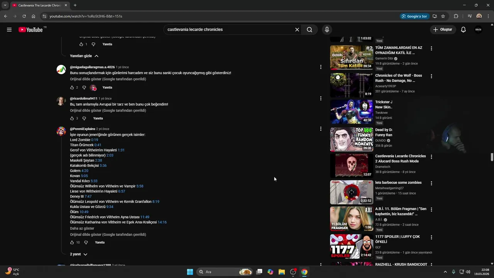Click the browser address bar URL
The height and width of the screenshot is (278, 494).
86,16
